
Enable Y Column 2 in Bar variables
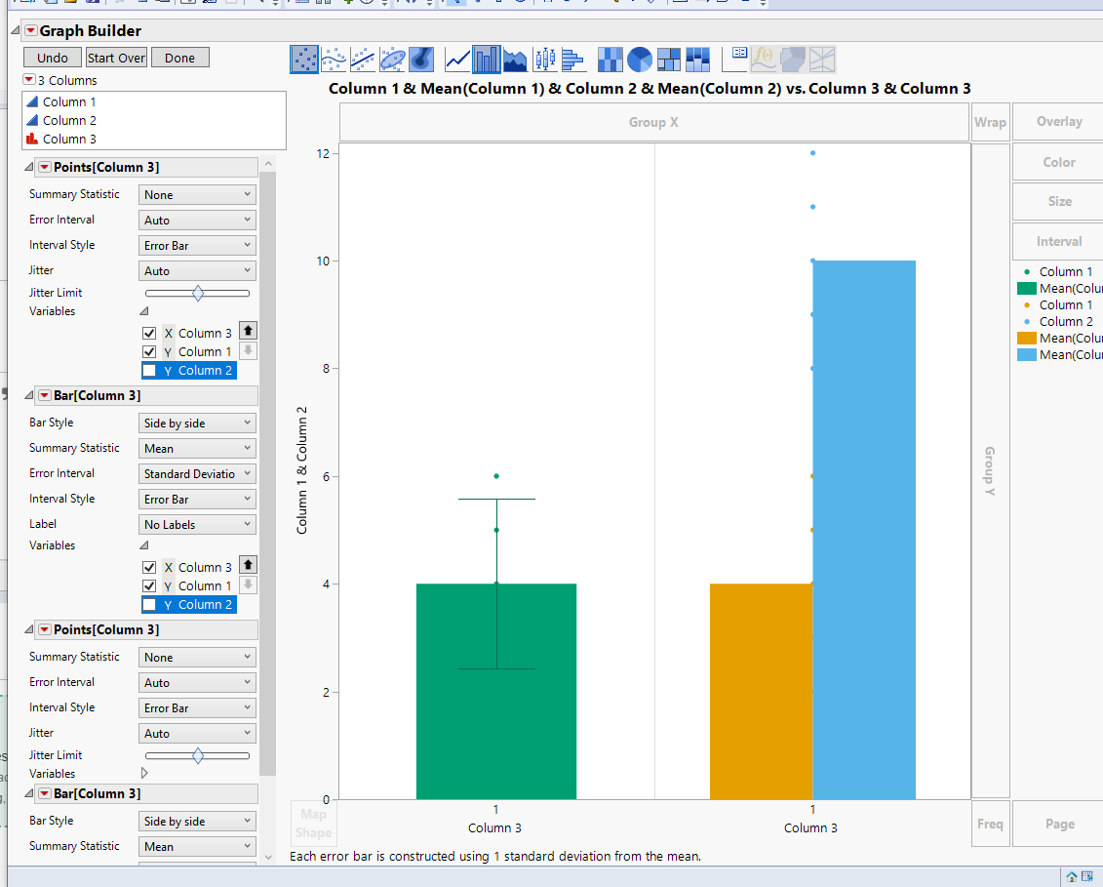click(x=150, y=604)
